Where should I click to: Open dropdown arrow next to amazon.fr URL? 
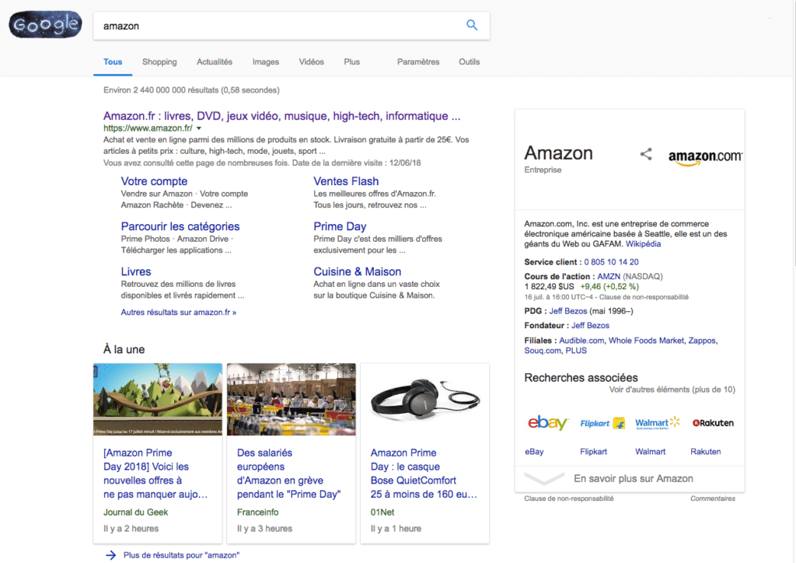pyautogui.click(x=199, y=128)
